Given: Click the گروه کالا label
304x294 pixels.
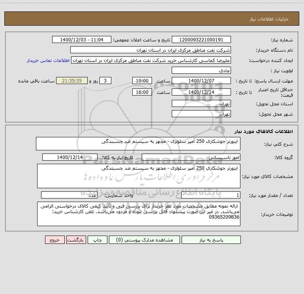Looking at the screenshot, I should (x=283, y=157).
